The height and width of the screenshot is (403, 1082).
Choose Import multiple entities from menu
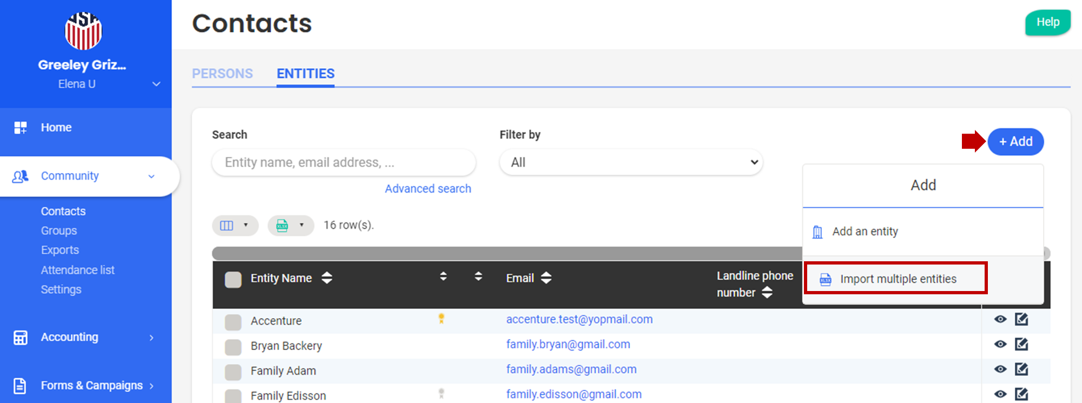point(898,279)
